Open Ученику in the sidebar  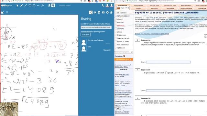pyautogui.click(x=120, y=19)
